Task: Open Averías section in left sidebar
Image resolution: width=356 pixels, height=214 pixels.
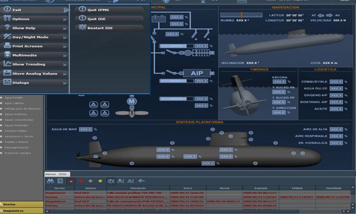Action: point(21,204)
